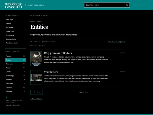Browse the Materials subject

pos(15,80)
